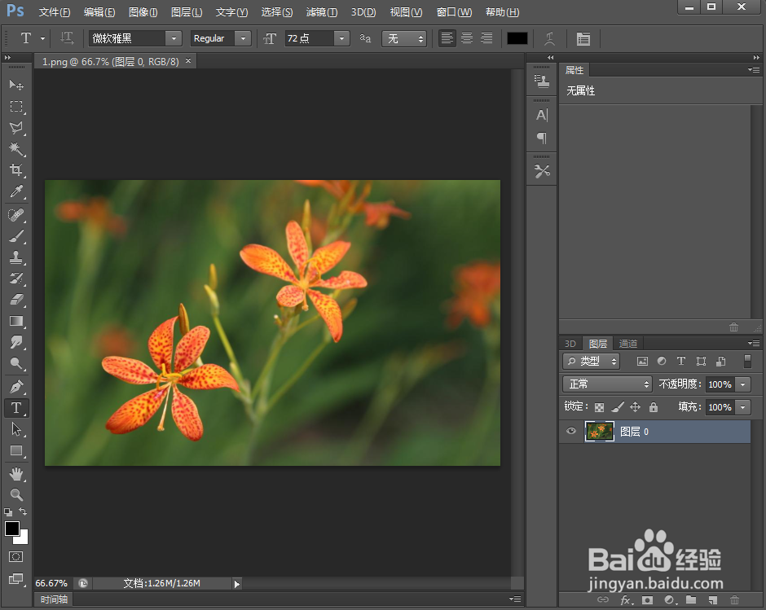
Task: Expand the blend mode dropdown 正常
Action: pos(607,384)
